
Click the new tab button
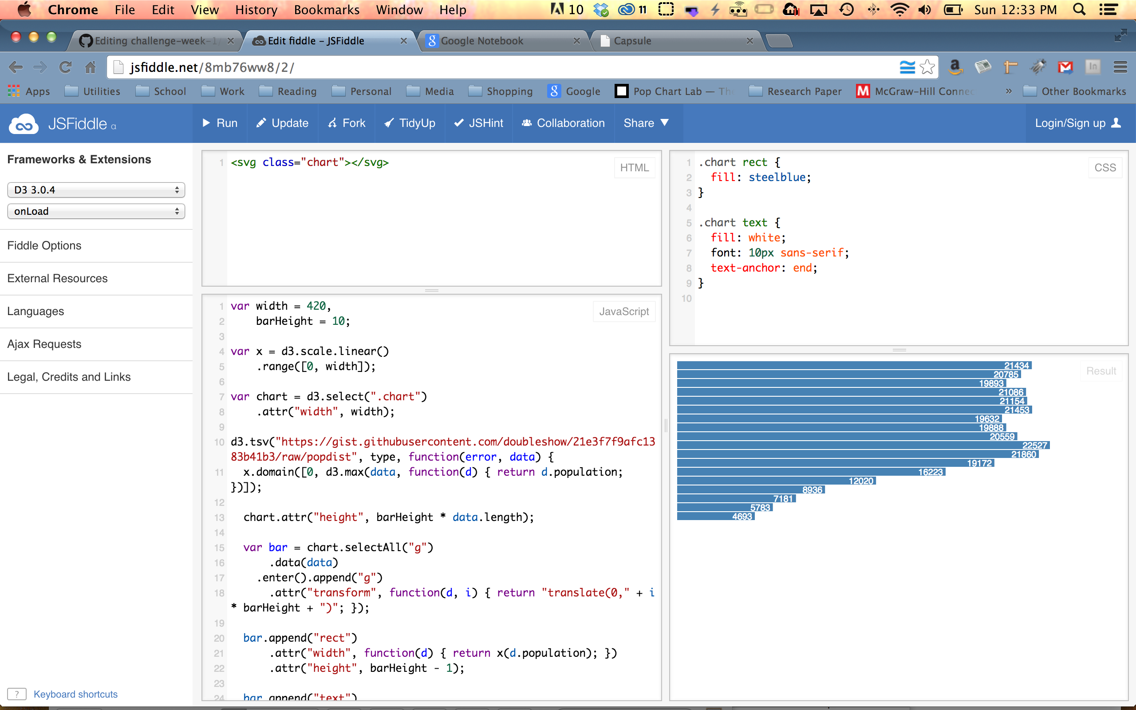point(779,41)
